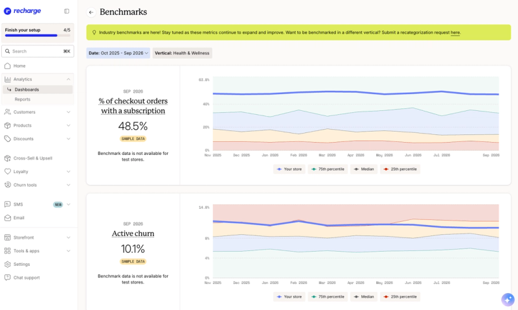518x310 pixels.
Task: Click the Email envelope icon
Action: pyautogui.click(x=7, y=218)
